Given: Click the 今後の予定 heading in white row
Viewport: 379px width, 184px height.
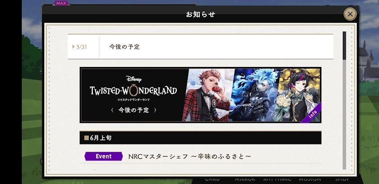Looking at the screenshot, I should tap(124, 46).
